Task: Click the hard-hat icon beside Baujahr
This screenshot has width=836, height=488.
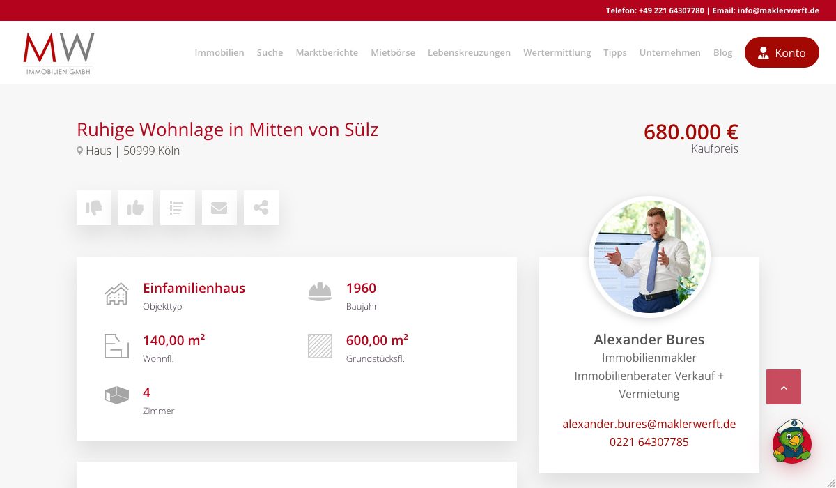Action: 320,292
